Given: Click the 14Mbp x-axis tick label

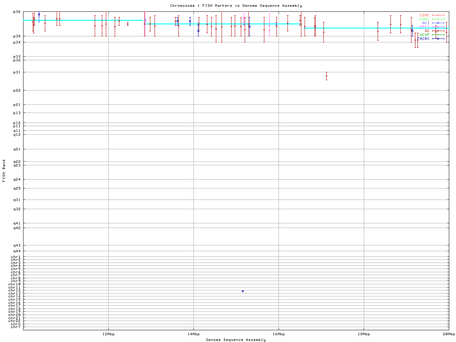Looking at the screenshot, I should [x=193, y=334].
